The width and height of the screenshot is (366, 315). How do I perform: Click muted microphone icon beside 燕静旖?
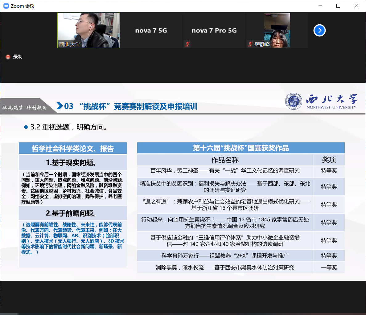(250, 44)
